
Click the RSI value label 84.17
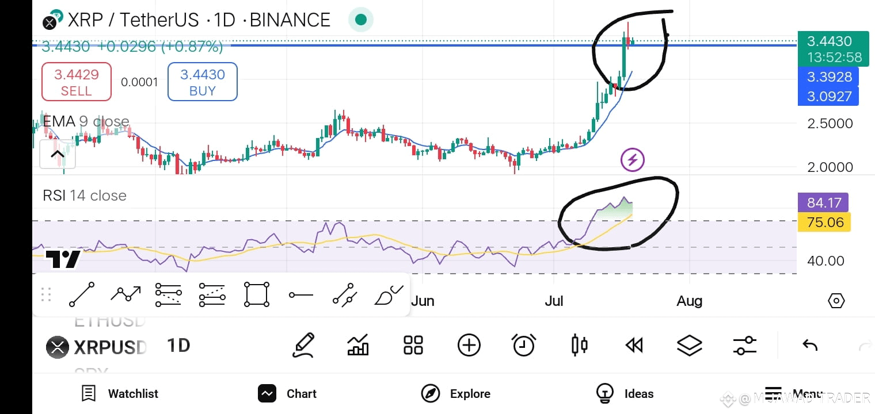(x=824, y=203)
